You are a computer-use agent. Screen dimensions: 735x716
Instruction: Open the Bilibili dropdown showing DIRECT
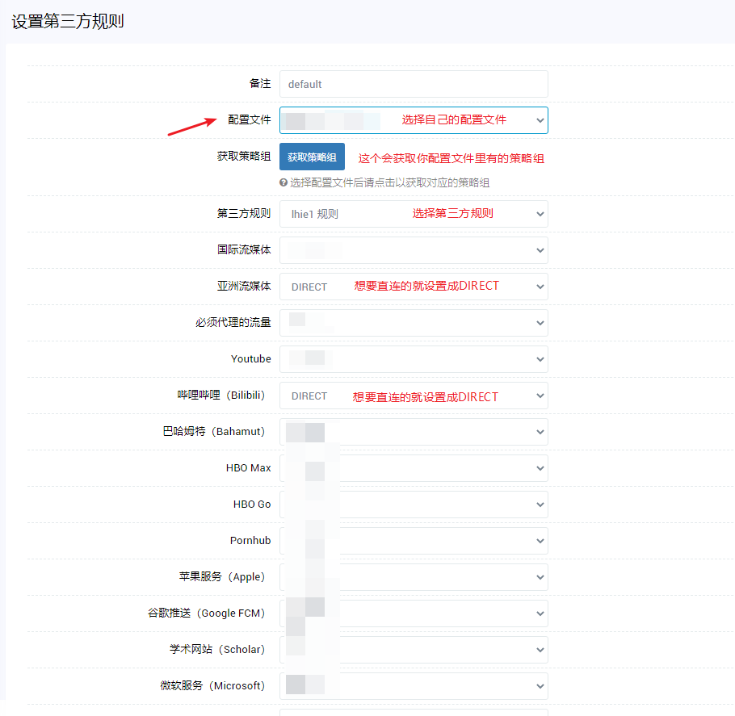click(x=414, y=395)
